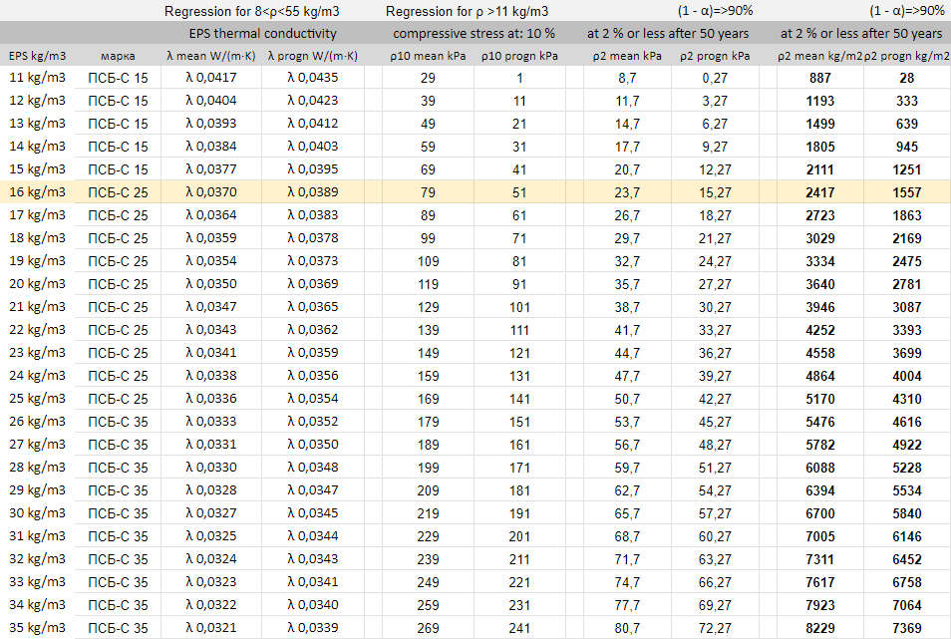Select 'compressive stress at: 10 %' heading
Viewport: 951px width, 639px height.
pos(474,33)
